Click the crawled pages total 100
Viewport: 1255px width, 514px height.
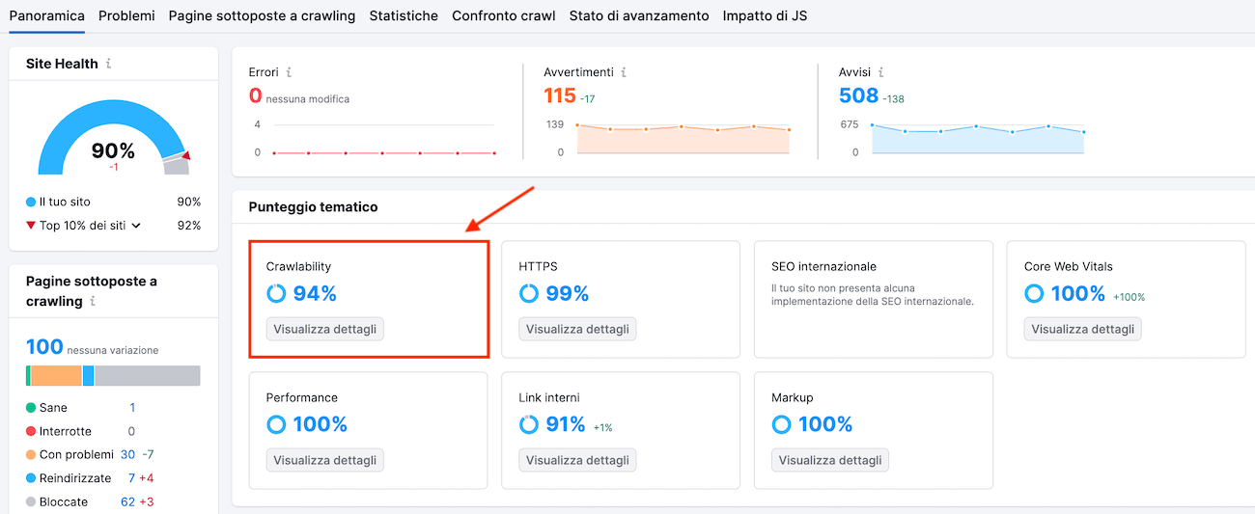pos(44,347)
